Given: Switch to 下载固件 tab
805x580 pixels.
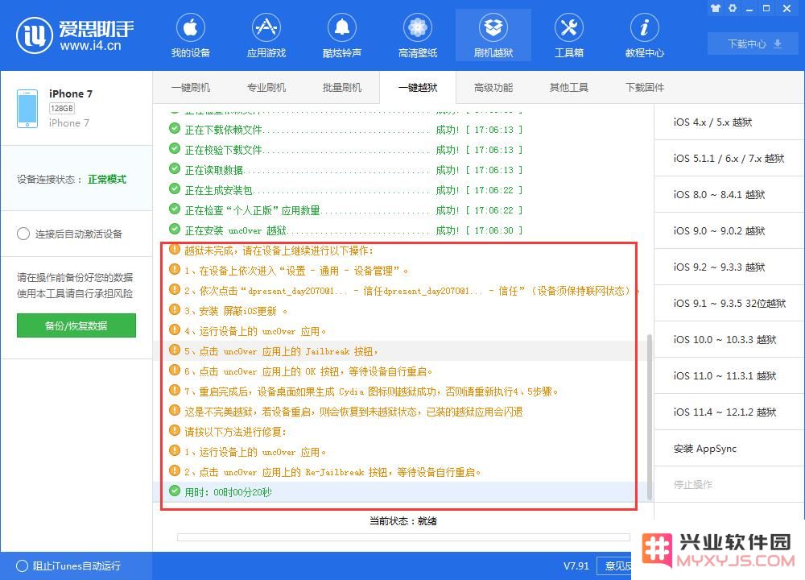Looking at the screenshot, I should pos(644,87).
